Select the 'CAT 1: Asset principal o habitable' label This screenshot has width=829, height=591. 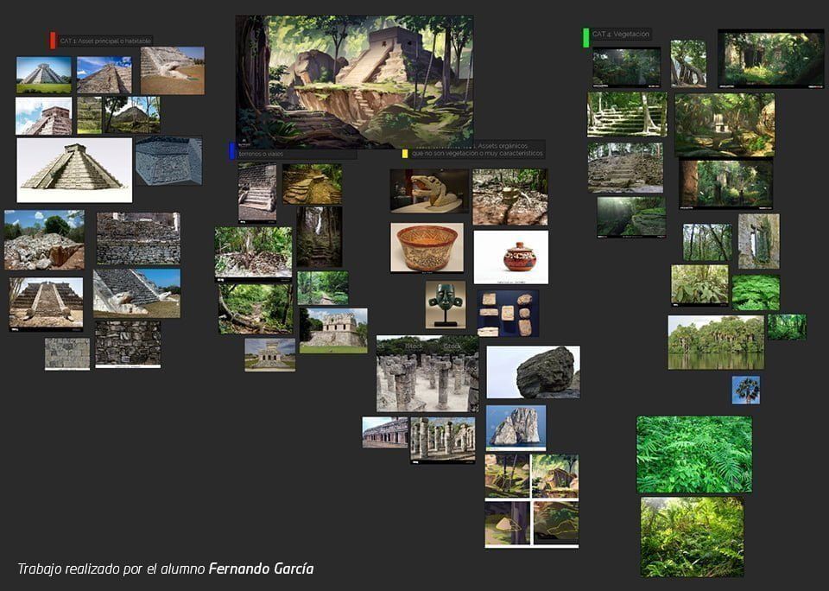pos(105,41)
